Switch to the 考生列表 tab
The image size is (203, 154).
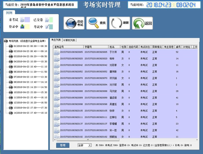click(x=56, y=40)
